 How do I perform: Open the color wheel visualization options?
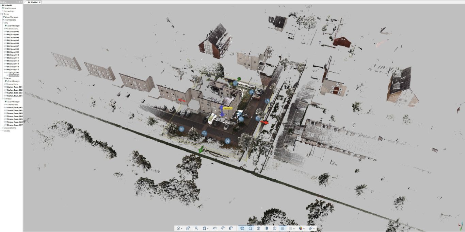(301, 229)
